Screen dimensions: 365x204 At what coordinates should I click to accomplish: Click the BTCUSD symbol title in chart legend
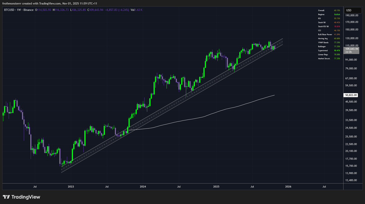(x=10, y=10)
